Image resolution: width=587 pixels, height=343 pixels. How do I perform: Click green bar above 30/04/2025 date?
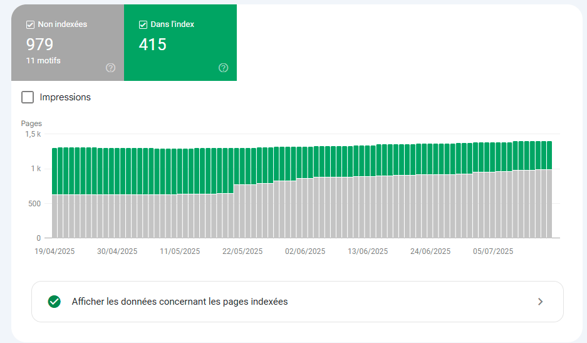tap(118, 171)
